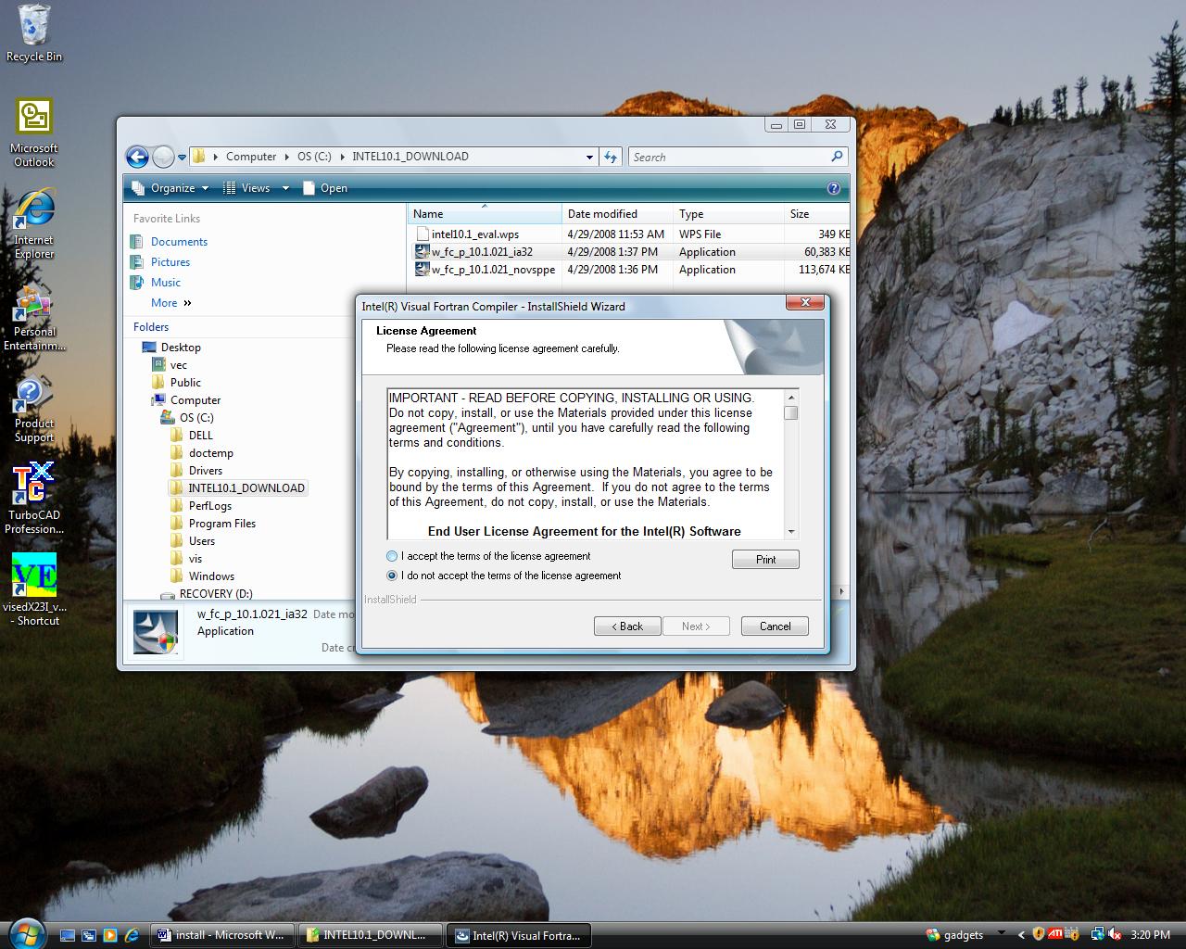Open the gadgets toolbar dropdown arrow
Screen dimensions: 1186x949
(x=1001, y=934)
